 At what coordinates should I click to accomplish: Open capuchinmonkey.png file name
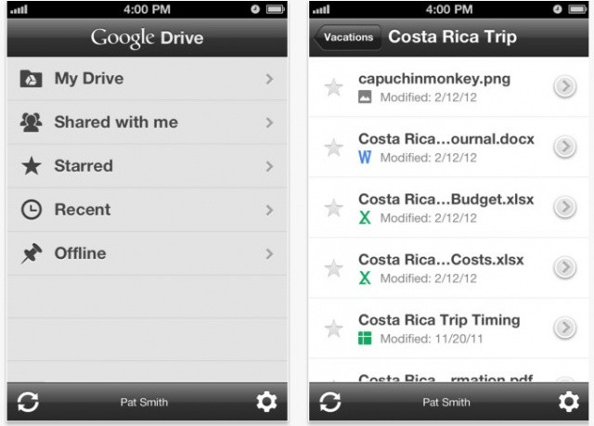point(434,79)
